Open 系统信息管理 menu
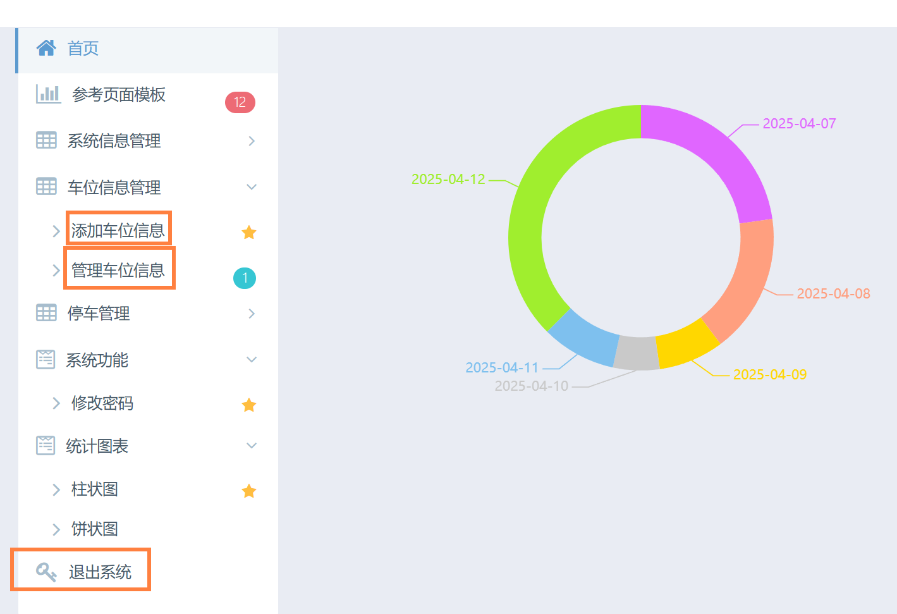This screenshot has height=614, width=897. (114, 141)
